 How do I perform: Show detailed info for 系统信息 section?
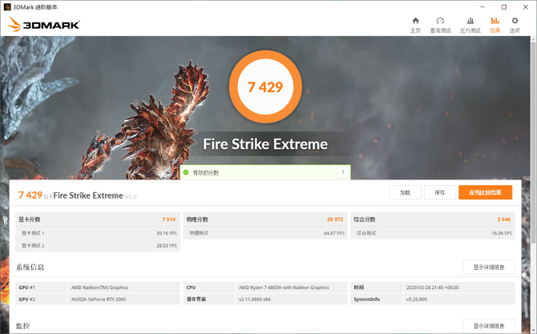(488, 267)
